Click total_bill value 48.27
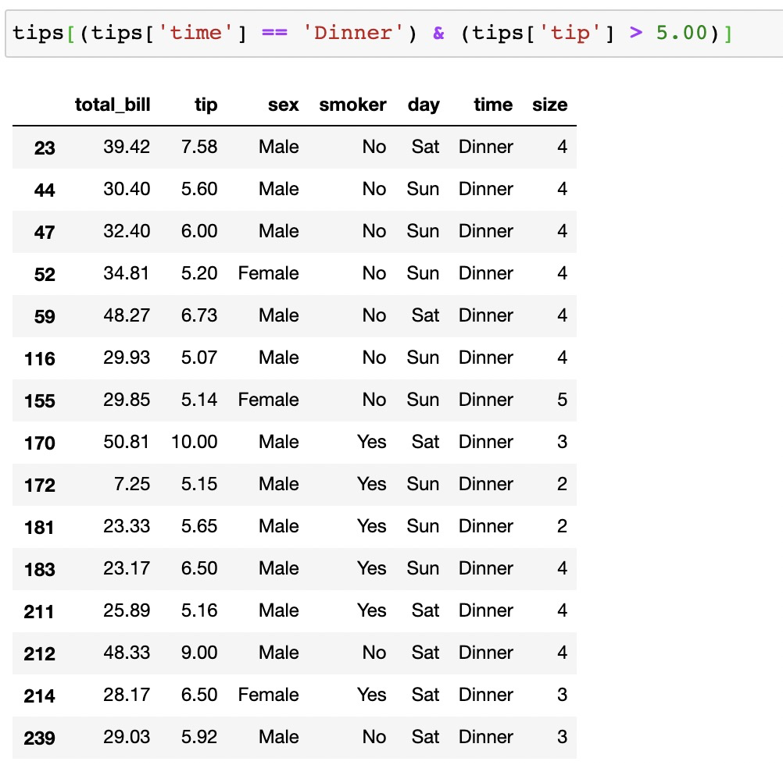 coord(127,315)
